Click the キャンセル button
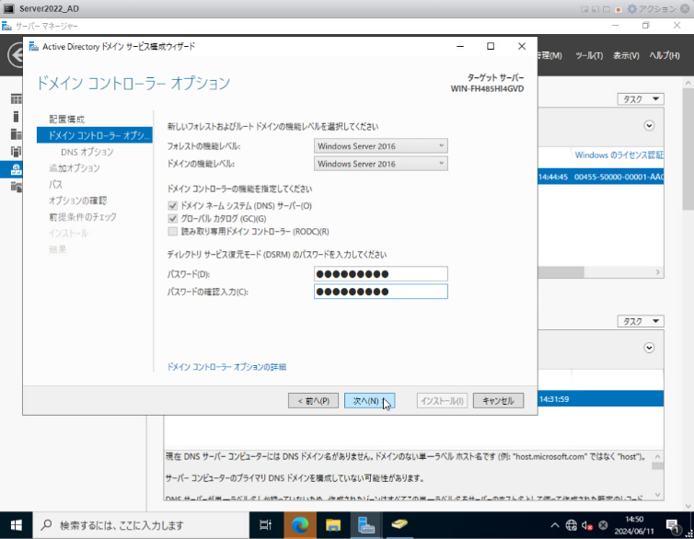Screen dimensions: 694x539 [498, 401]
